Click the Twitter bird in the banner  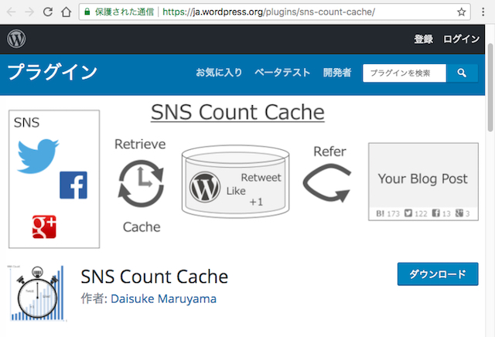38,156
